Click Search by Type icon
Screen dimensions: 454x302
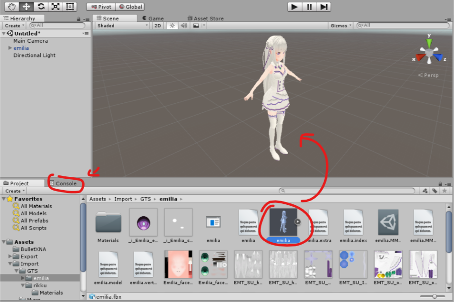(x=425, y=191)
